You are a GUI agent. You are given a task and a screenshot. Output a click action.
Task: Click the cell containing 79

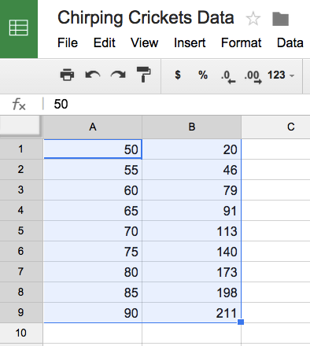192,190
